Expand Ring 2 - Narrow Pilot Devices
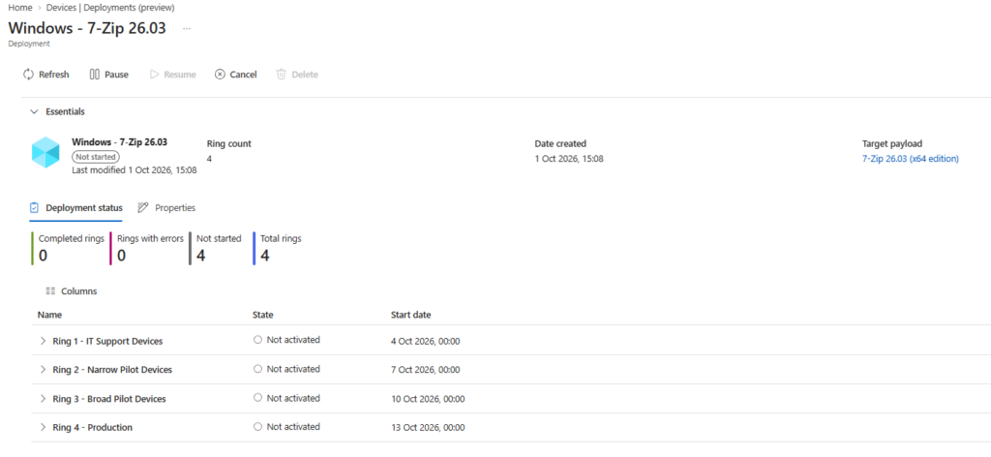The width and height of the screenshot is (991, 457). click(x=43, y=369)
